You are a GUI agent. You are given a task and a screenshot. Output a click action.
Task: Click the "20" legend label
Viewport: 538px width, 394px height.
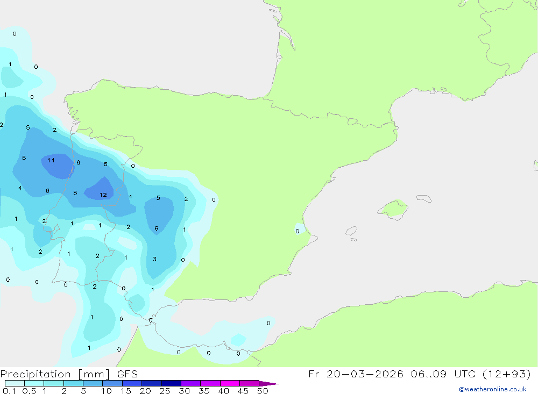145,391
